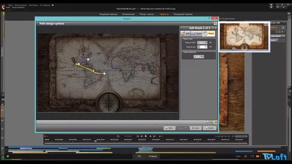Open the Панор. и масшт. tab
292x164 pixels.
pos(147,14)
